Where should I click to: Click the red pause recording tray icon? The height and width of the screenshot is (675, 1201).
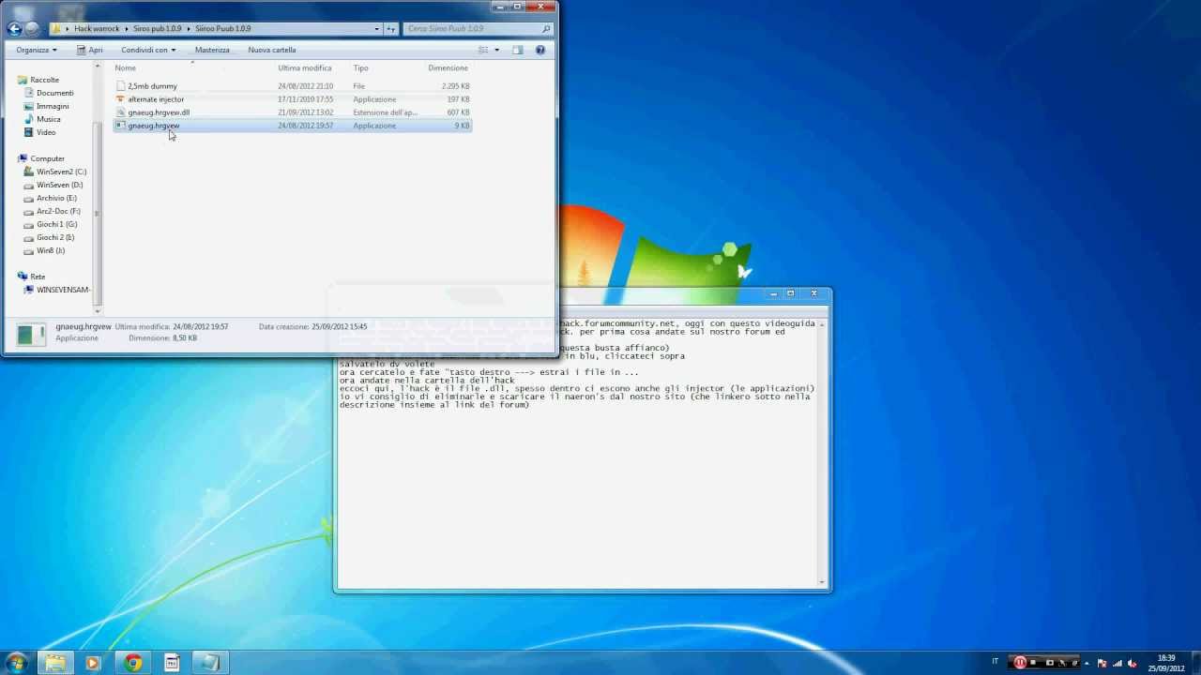(1020, 662)
